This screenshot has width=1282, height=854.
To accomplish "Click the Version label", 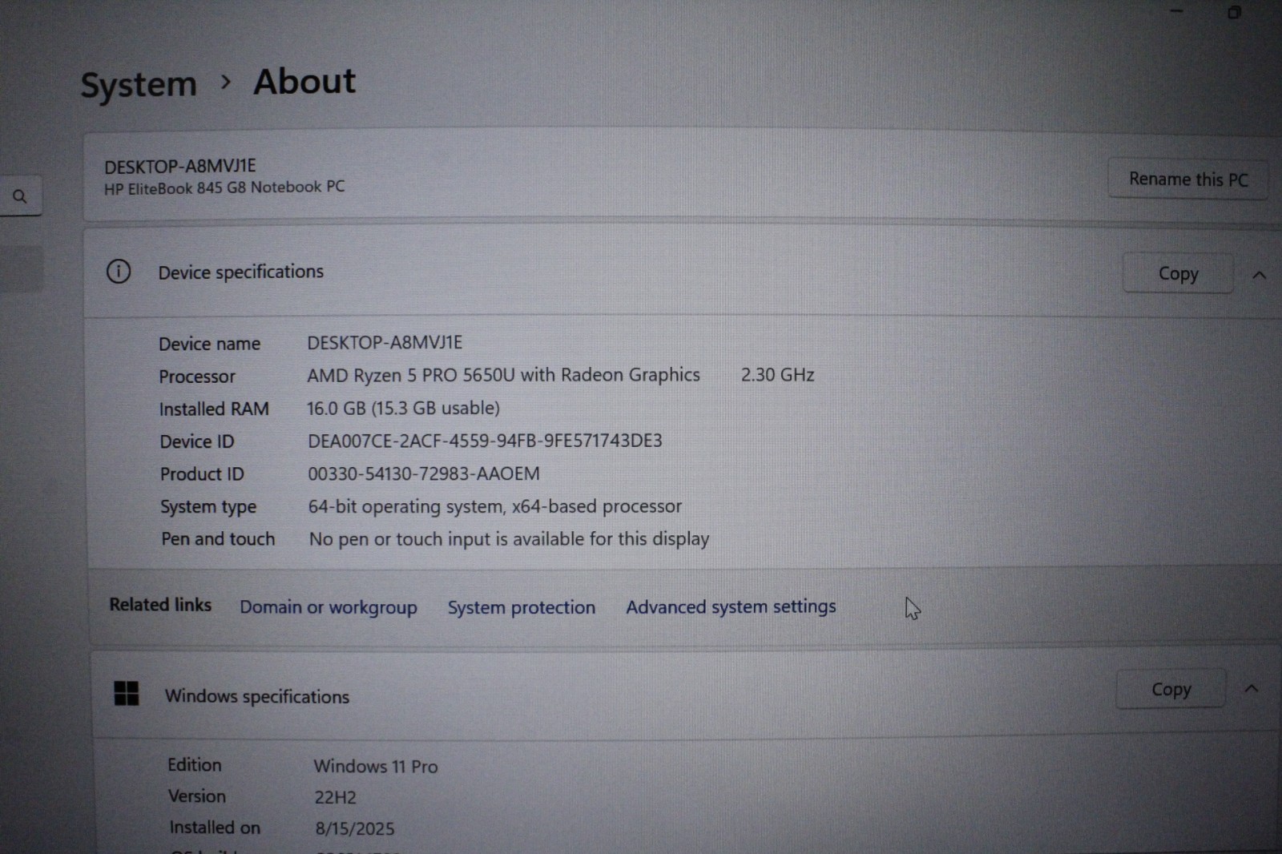I will pos(197,796).
